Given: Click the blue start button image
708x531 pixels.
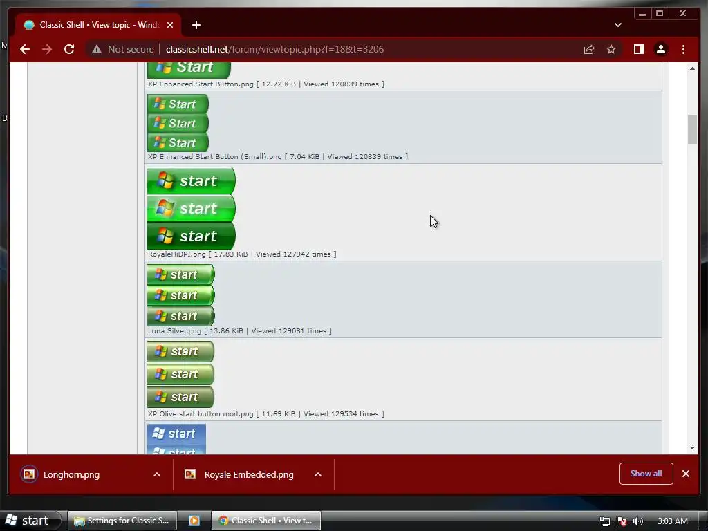Looking at the screenshot, I should (176, 438).
